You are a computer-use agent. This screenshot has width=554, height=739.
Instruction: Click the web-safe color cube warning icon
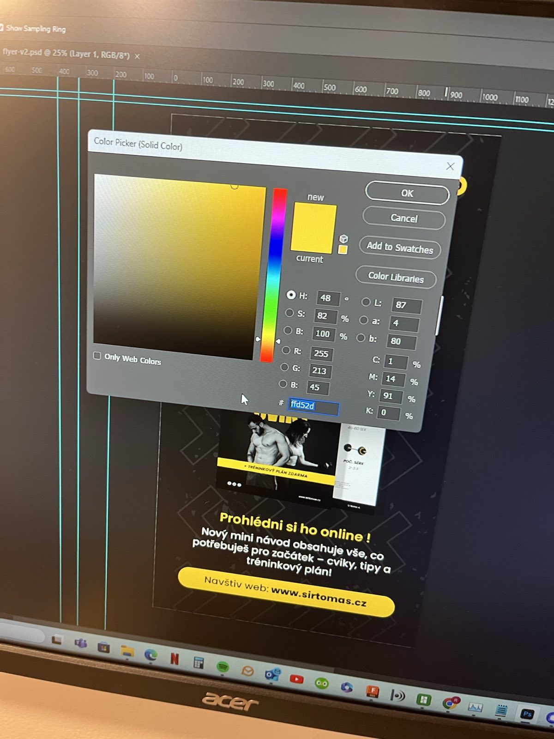[x=343, y=238]
